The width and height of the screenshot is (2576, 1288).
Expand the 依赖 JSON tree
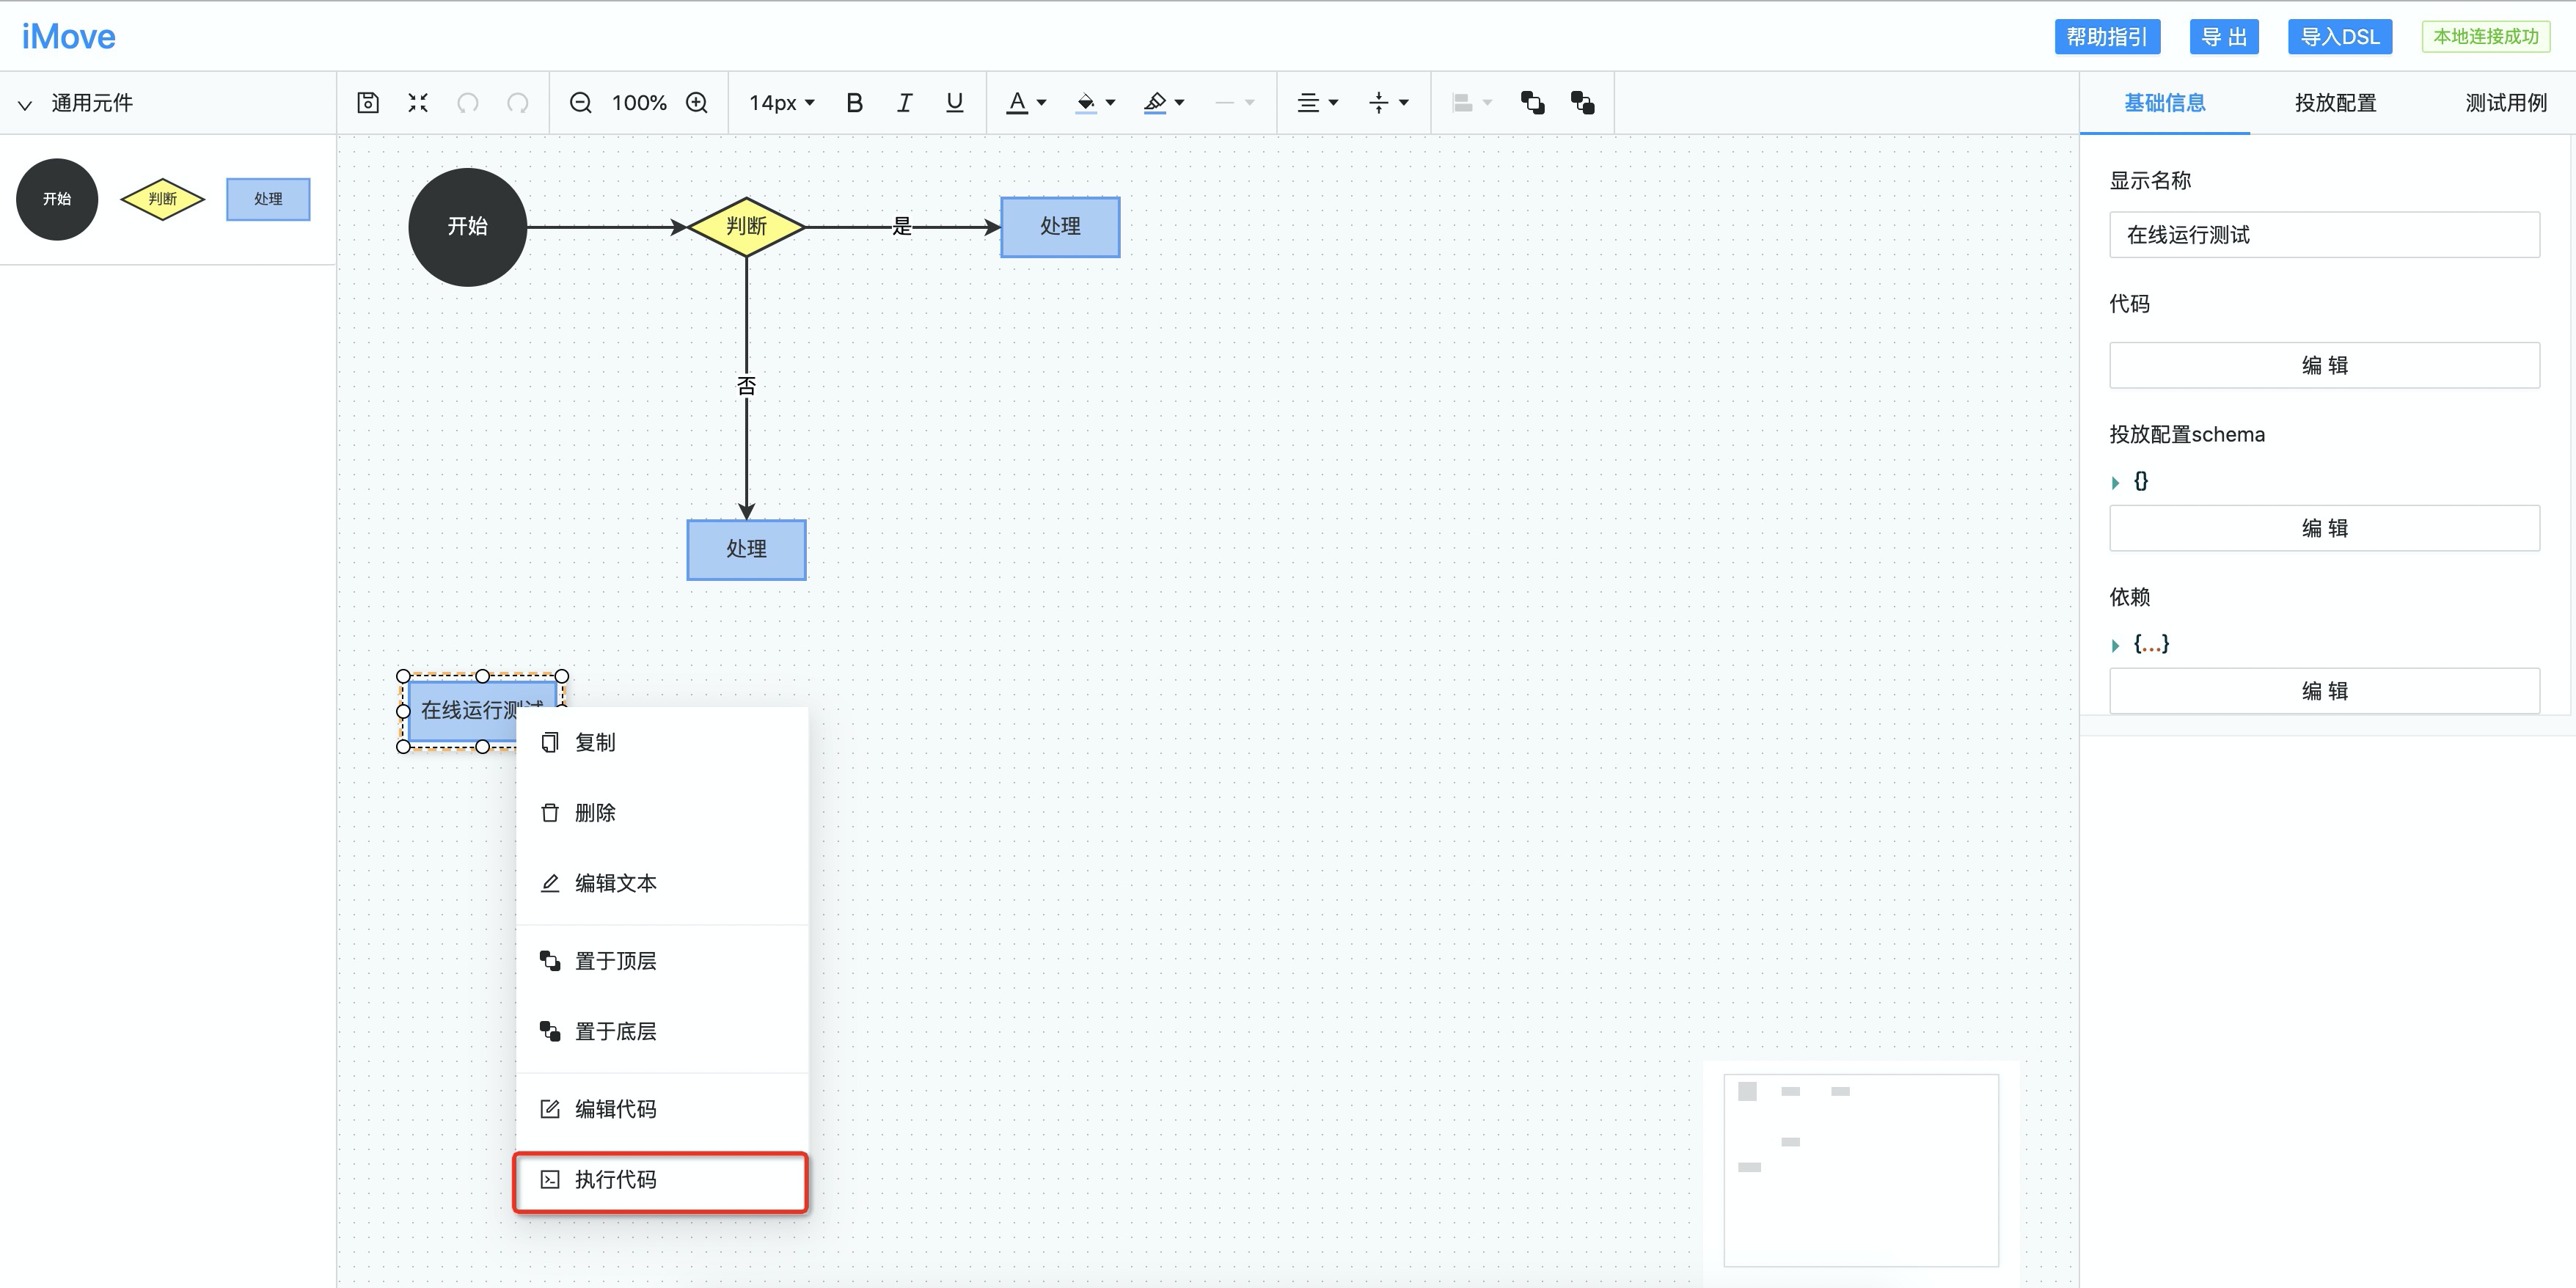2115,646
